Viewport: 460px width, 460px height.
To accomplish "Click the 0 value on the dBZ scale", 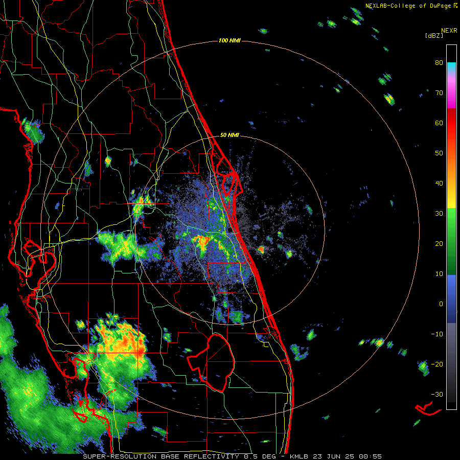I will point(441,304).
